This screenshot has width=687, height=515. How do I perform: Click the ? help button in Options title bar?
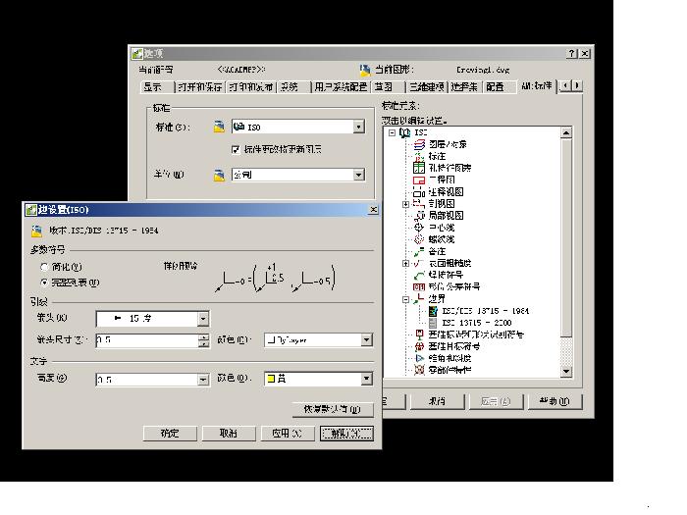pos(572,53)
